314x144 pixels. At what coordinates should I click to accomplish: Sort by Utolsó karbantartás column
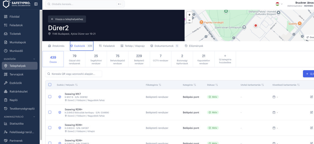[x=252, y=85]
